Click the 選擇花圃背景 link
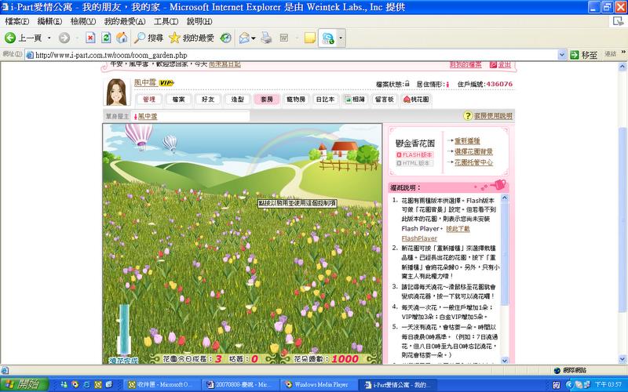 point(473,151)
